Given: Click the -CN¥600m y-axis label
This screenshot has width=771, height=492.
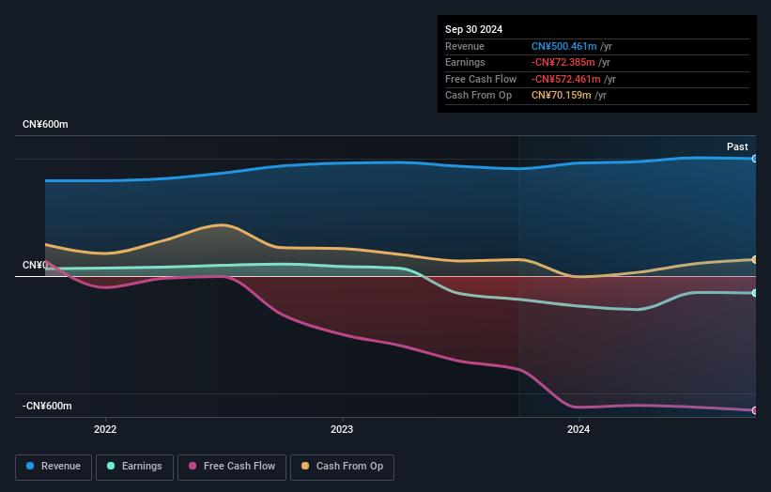Looking at the screenshot, I should (47, 406).
